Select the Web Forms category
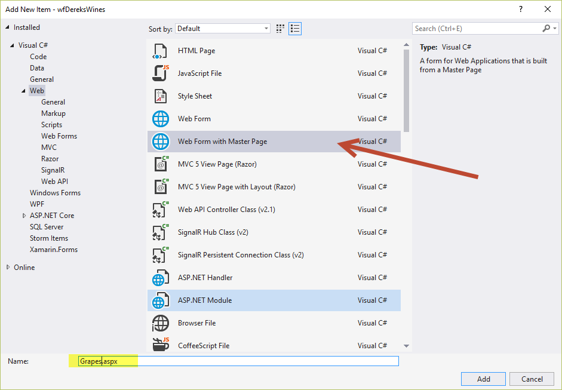This screenshot has width=562, height=390. point(59,136)
